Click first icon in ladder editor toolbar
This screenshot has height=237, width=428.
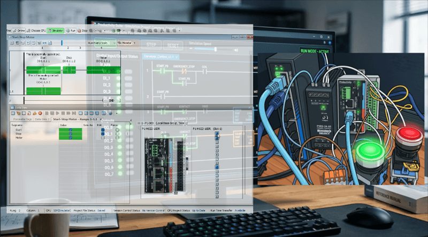coord(12,43)
